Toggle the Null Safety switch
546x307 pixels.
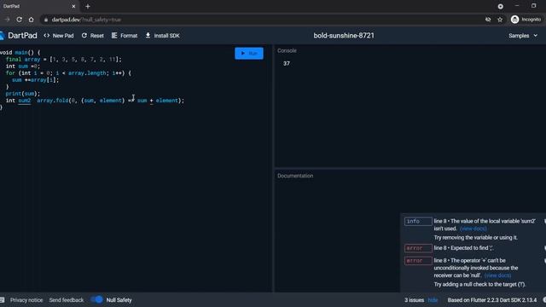(96, 299)
